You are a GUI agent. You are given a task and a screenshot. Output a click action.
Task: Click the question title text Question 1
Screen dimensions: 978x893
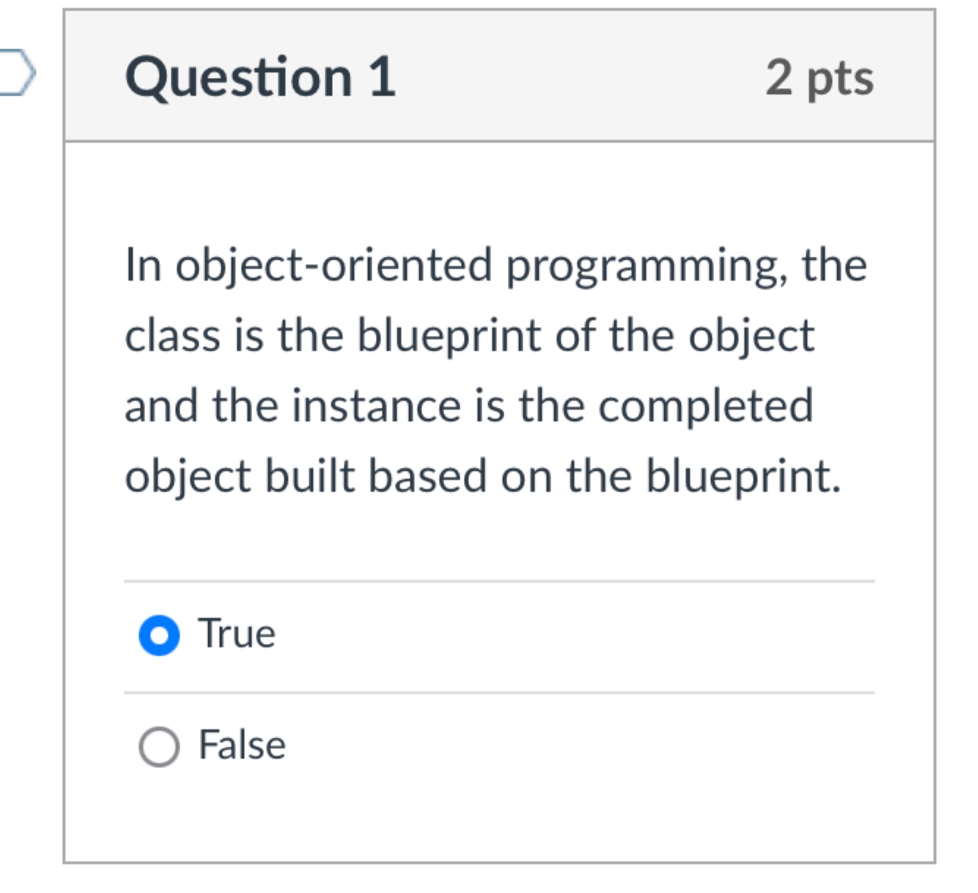260,76
